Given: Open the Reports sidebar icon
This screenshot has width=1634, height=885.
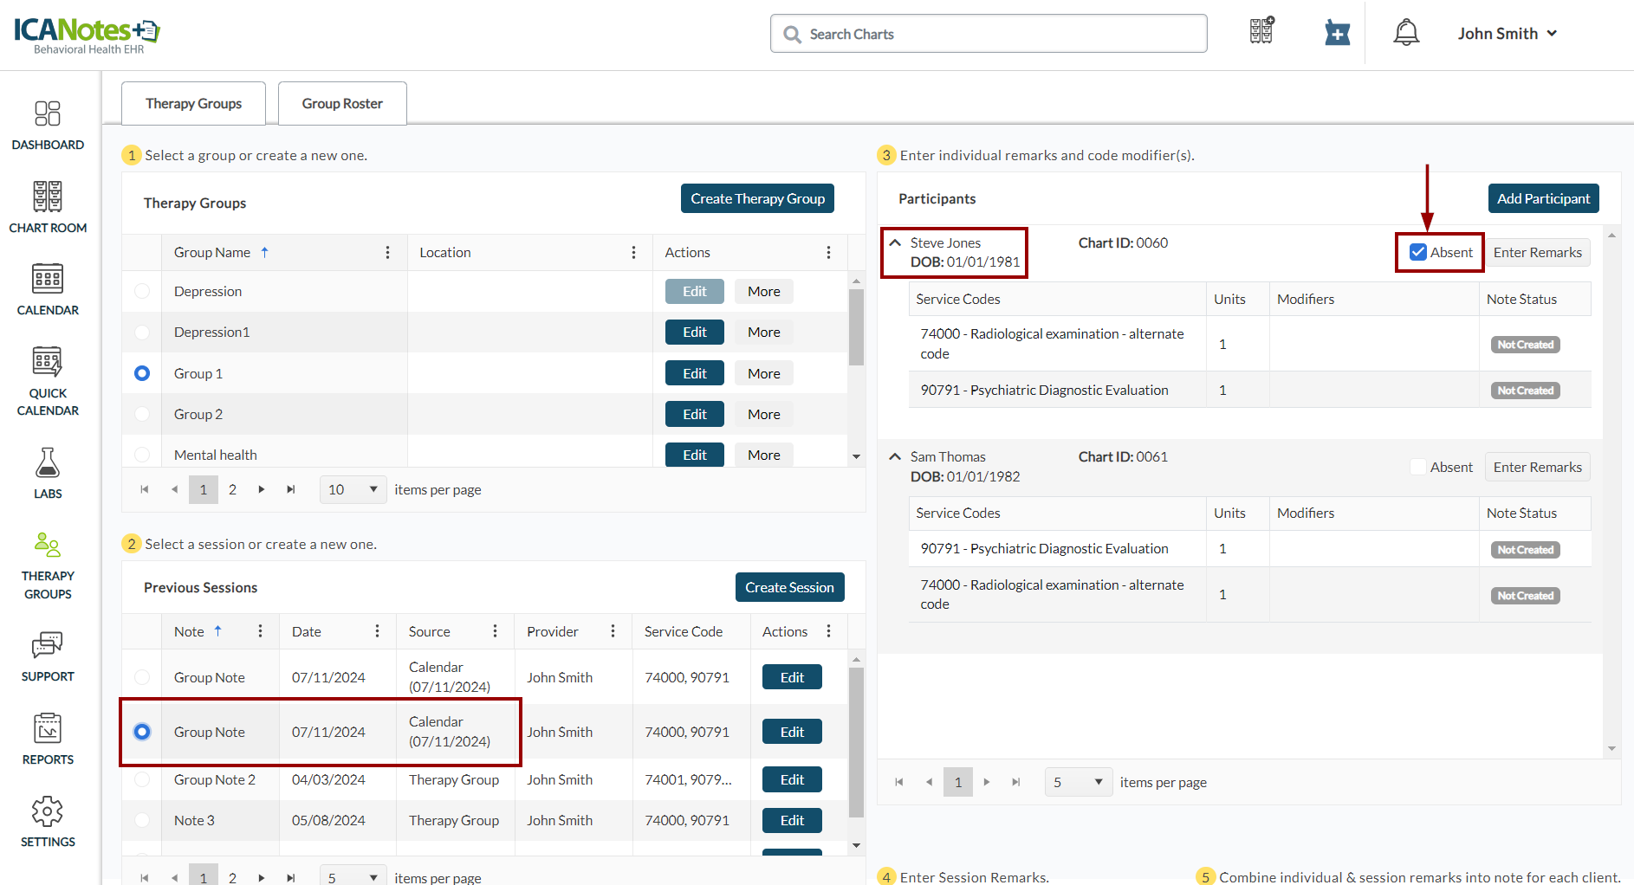Looking at the screenshot, I should (x=48, y=739).
